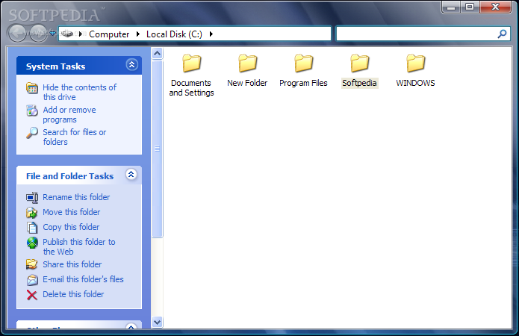
Task: Click the task pane scrollbar thumb
Action: 158,149
